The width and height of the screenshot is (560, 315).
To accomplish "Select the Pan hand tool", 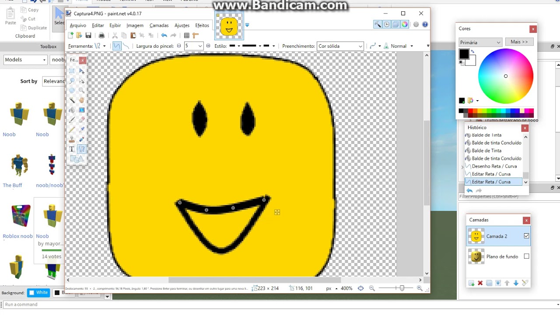I will [82, 100].
